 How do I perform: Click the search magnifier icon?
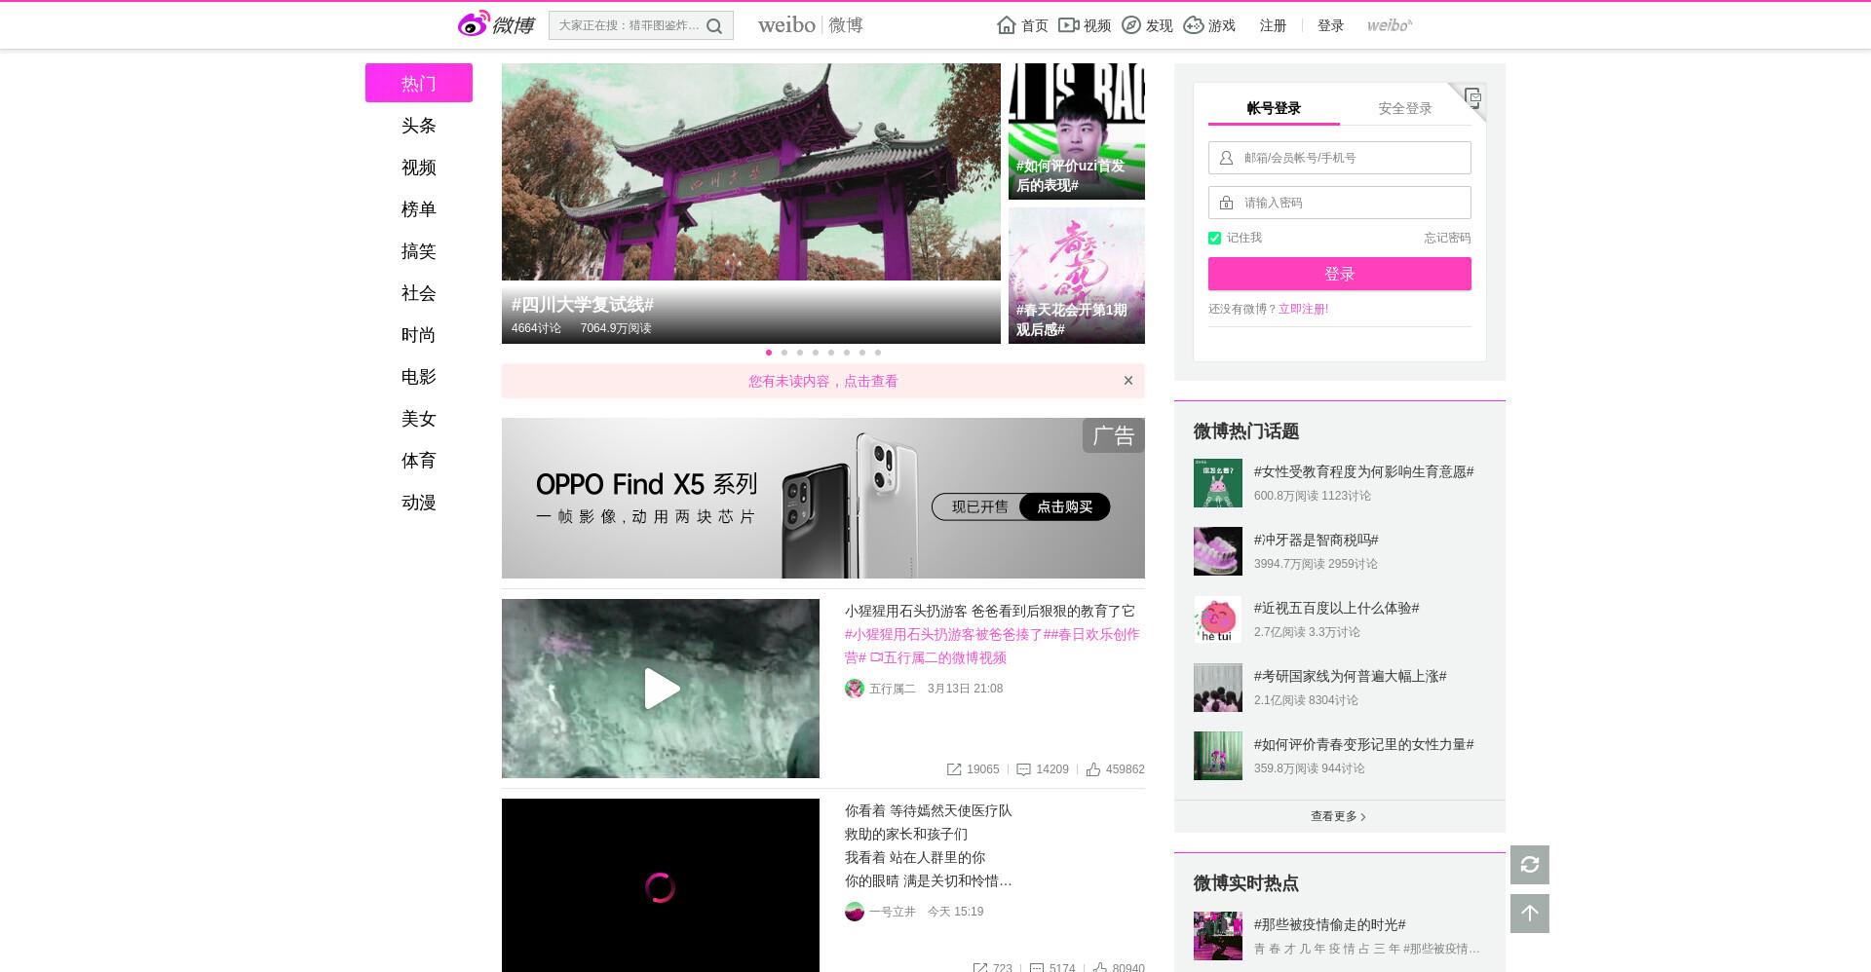(714, 26)
